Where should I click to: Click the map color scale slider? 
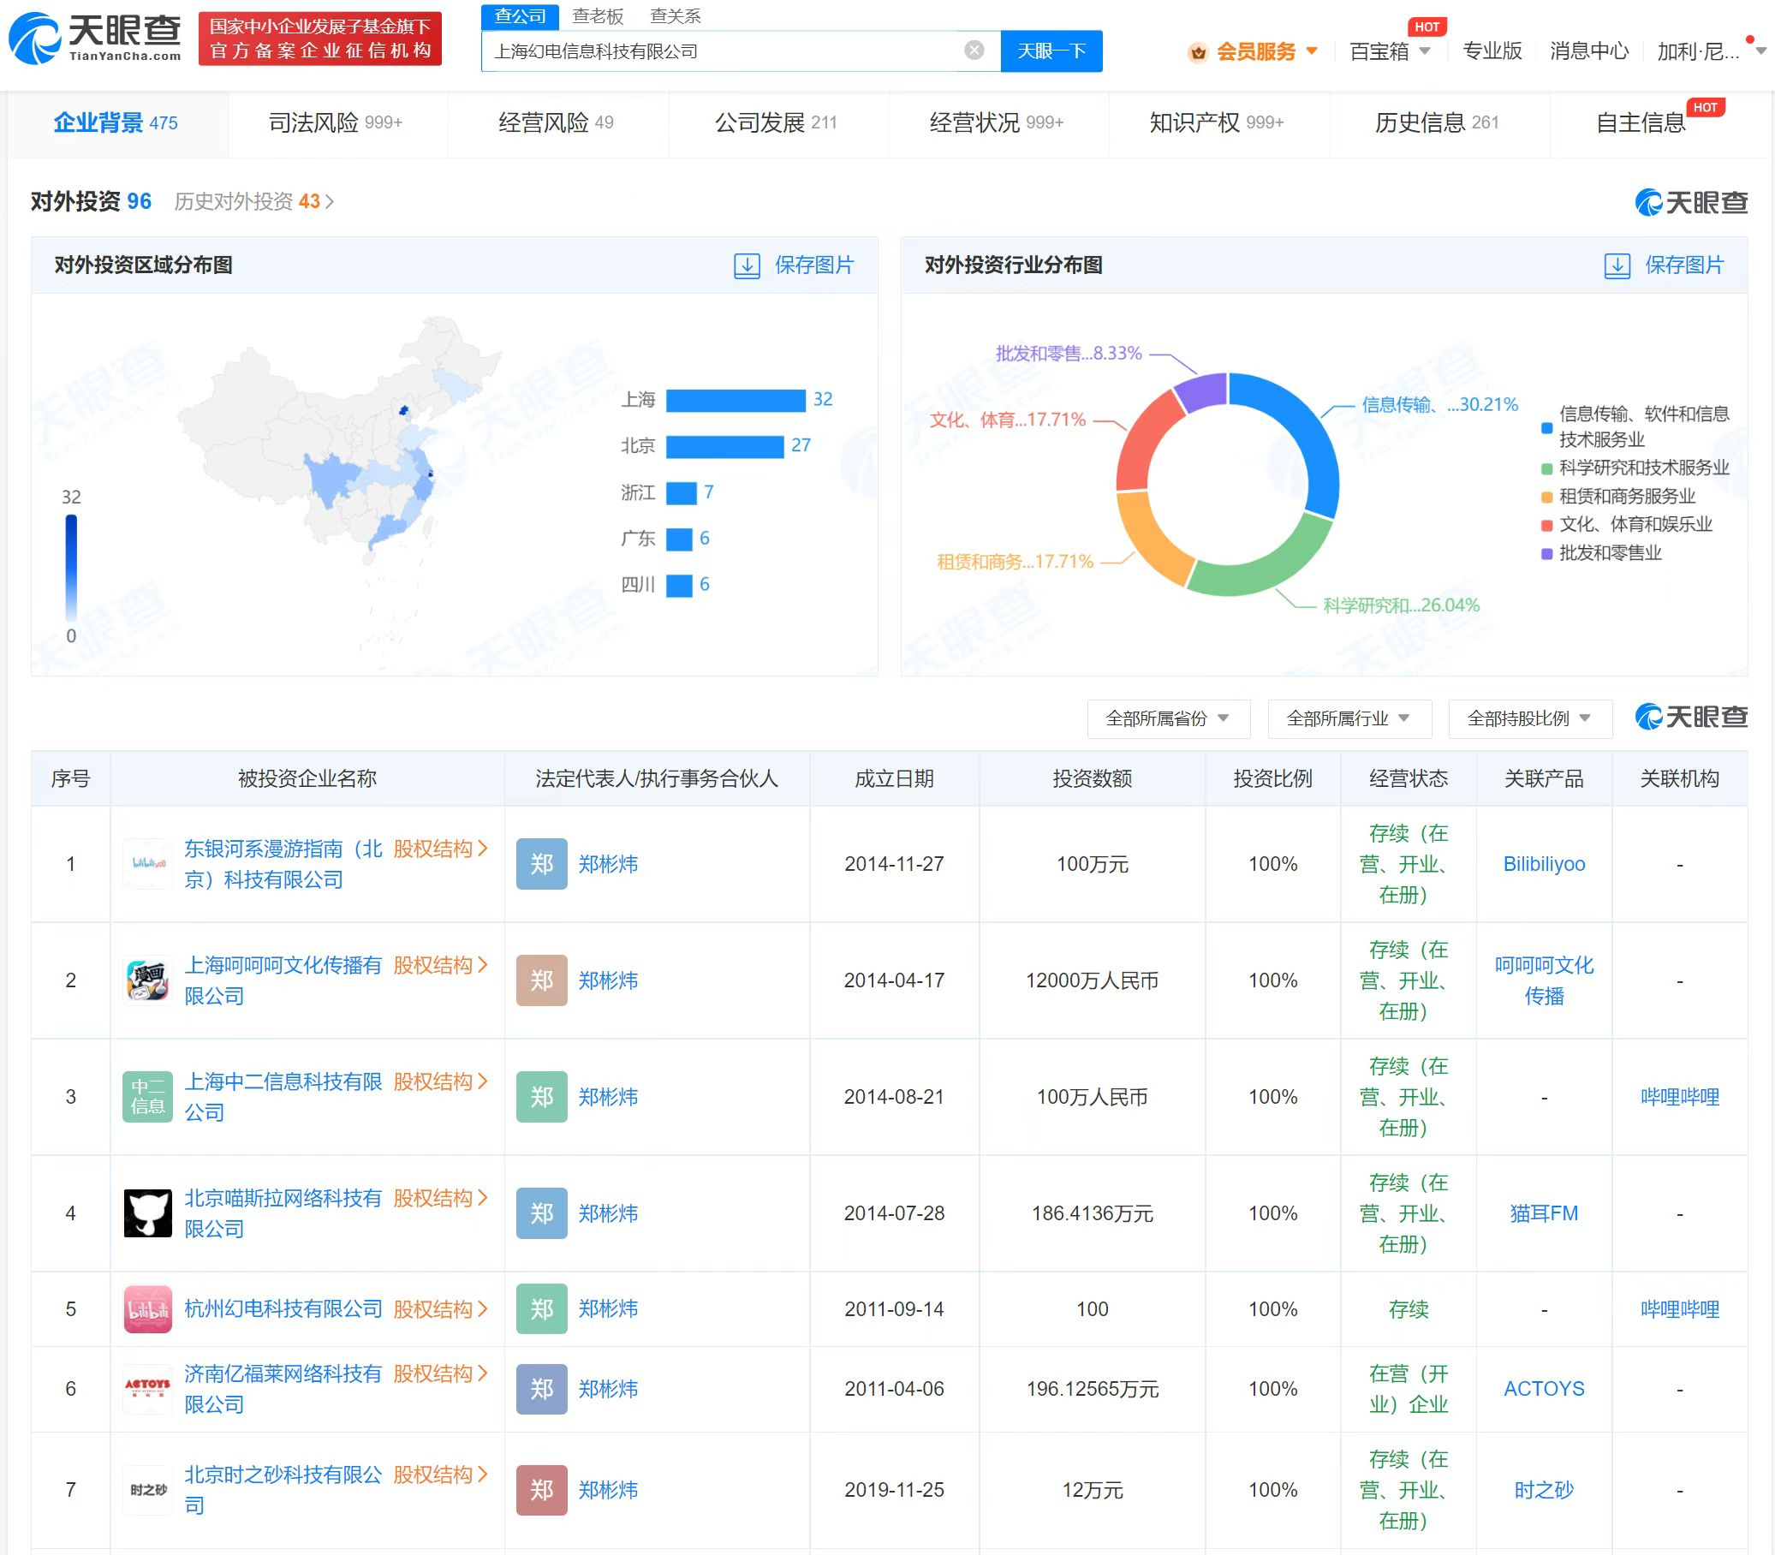[71, 568]
